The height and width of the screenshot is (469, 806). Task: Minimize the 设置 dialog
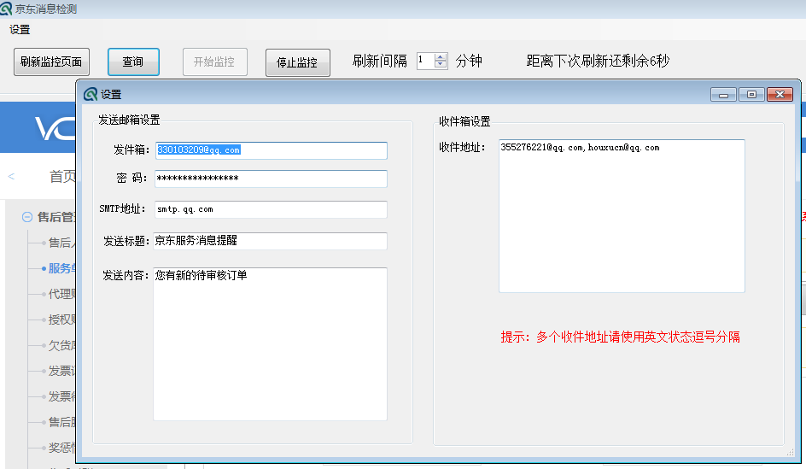click(724, 95)
